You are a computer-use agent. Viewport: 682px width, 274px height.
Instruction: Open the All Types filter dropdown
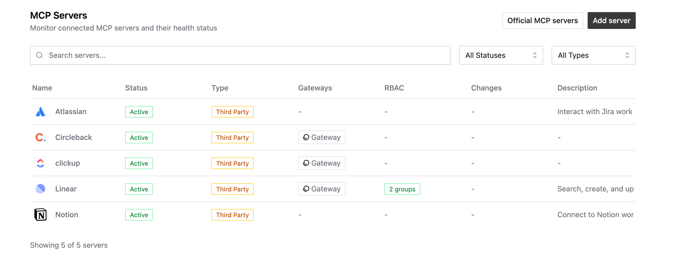pyautogui.click(x=593, y=55)
